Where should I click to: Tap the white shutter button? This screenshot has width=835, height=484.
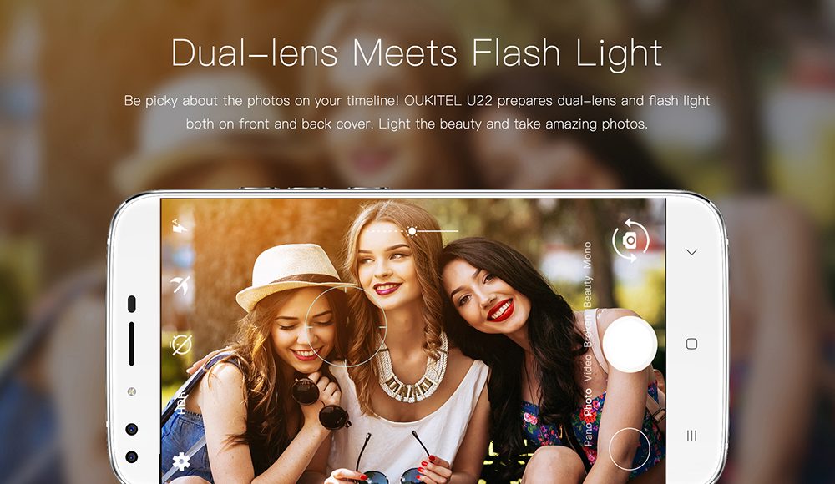pos(630,344)
